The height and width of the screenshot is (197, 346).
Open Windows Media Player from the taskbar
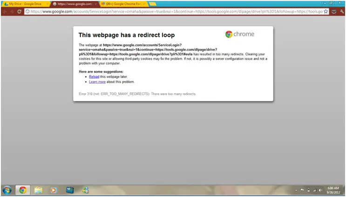click(x=54, y=190)
